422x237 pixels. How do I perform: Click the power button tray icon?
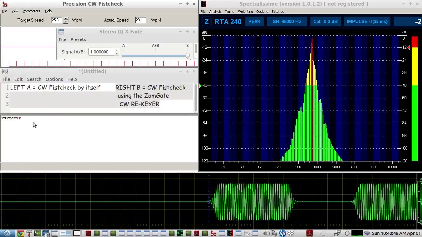[347, 233]
